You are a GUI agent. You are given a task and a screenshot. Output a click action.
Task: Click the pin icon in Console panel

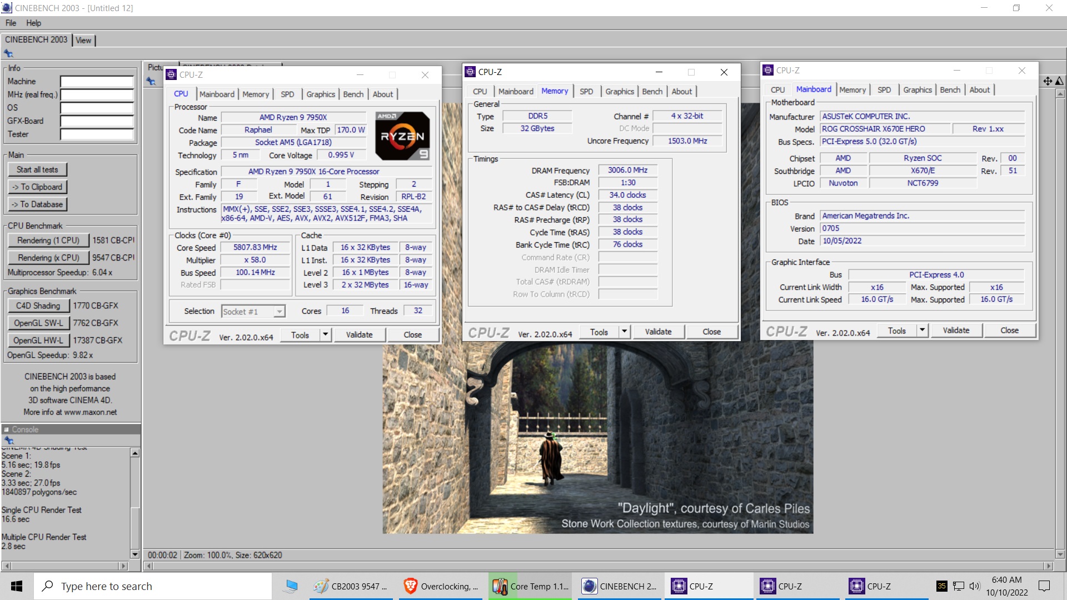(8, 440)
